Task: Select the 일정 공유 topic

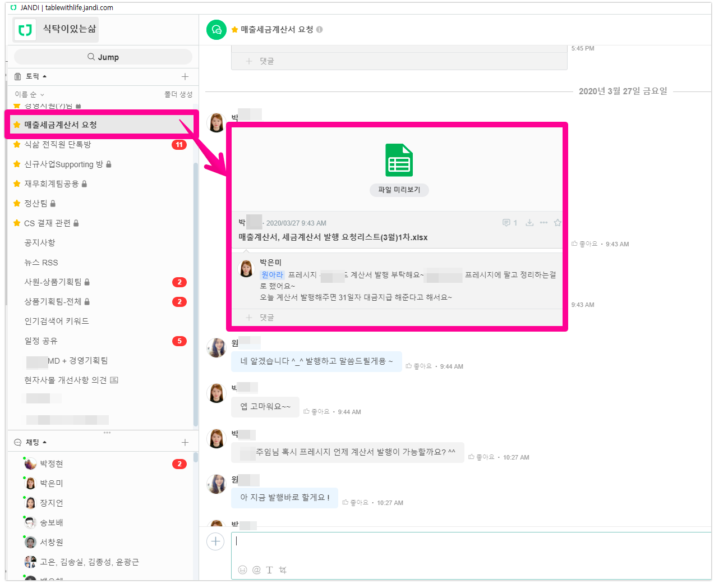Action: 41,341
